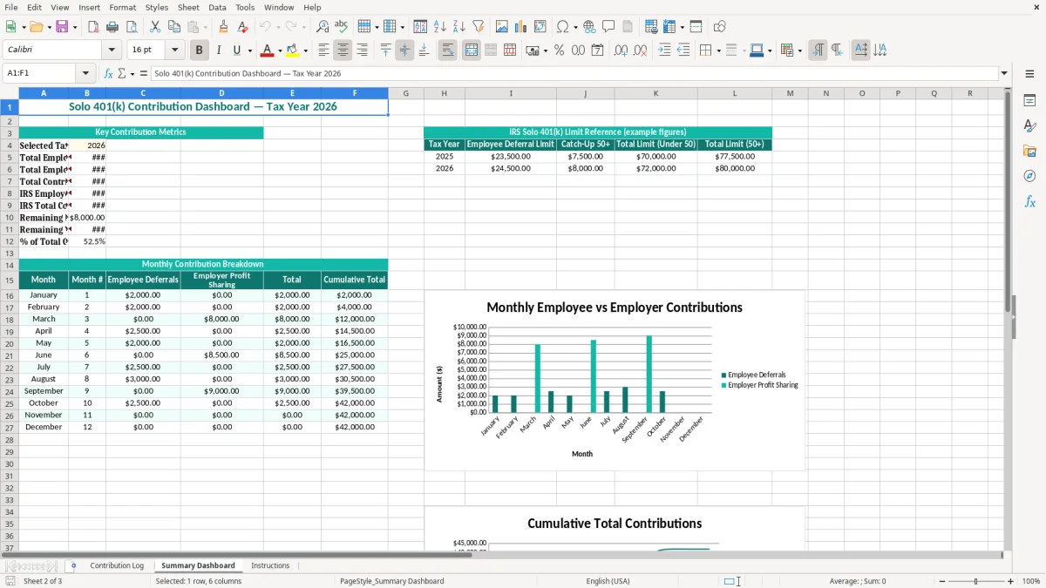Screen dimensions: 1046x588
Task: Insert a hyperlink
Action: (x=589, y=27)
